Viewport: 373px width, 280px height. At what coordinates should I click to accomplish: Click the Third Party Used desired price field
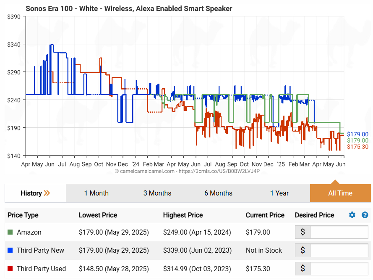[x=339, y=269]
